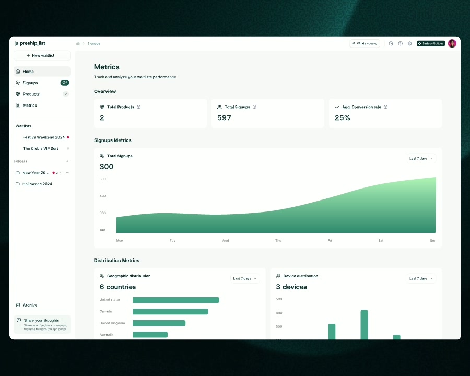Viewport: 470px width, 376px height.
Task: Expand Geographic distribution 'Last 7 days' dropdown
Action: [245, 278]
